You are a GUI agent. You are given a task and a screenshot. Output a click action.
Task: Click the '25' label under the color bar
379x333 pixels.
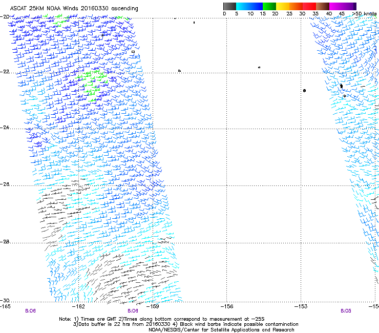coord(289,14)
